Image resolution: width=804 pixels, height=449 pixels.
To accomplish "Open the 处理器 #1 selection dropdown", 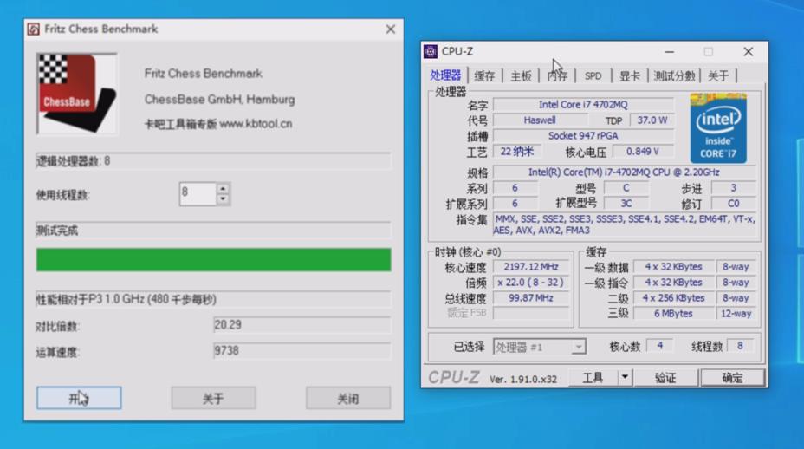I will point(540,347).
